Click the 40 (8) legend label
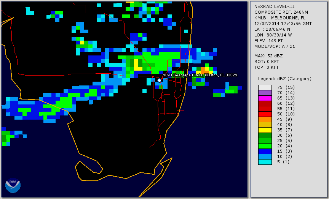Image resolution: width=329 pixels, height=199 pixels. pyautogui.click(x=284, y=125)
